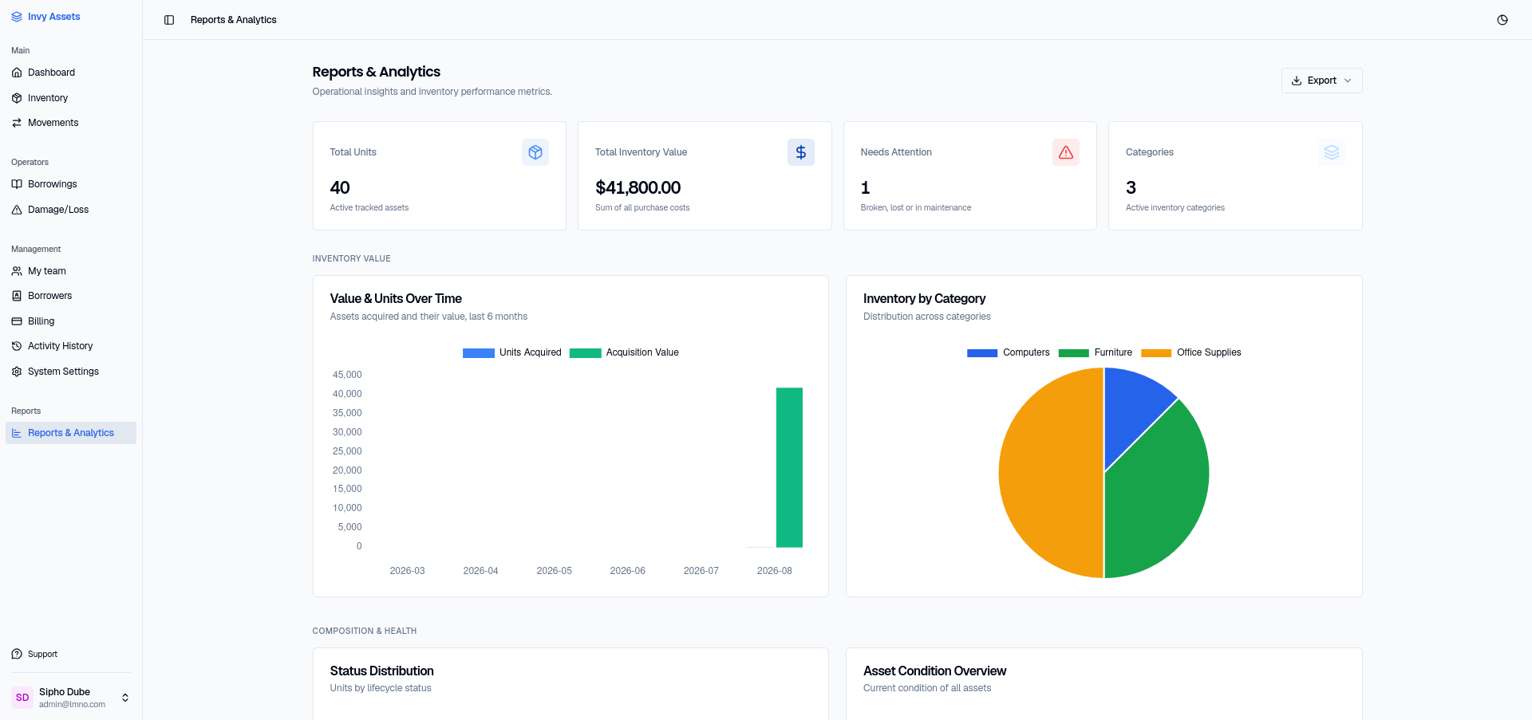This screenshot has width=1532, height=720.
Task: Open Borrowers in the sidebar
Action: coord(71,296)
